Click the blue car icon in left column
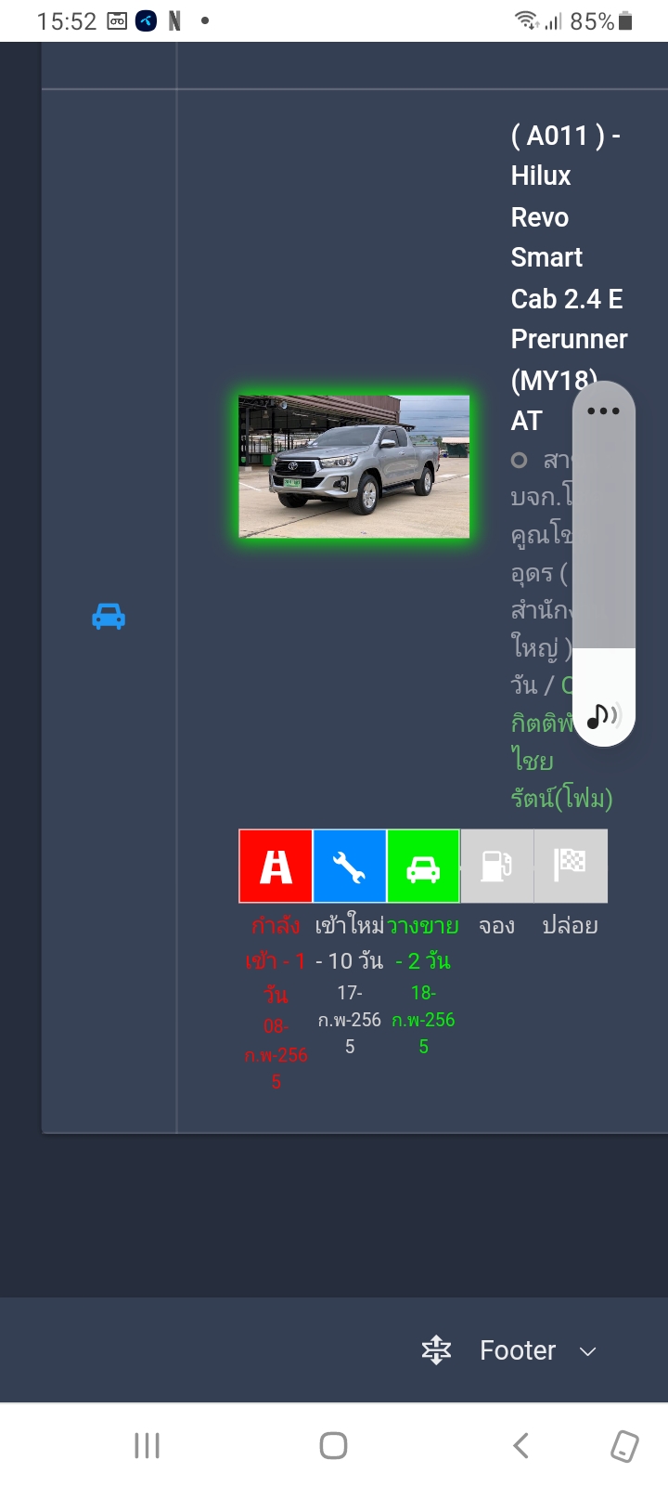 click(x=109, y=617)
